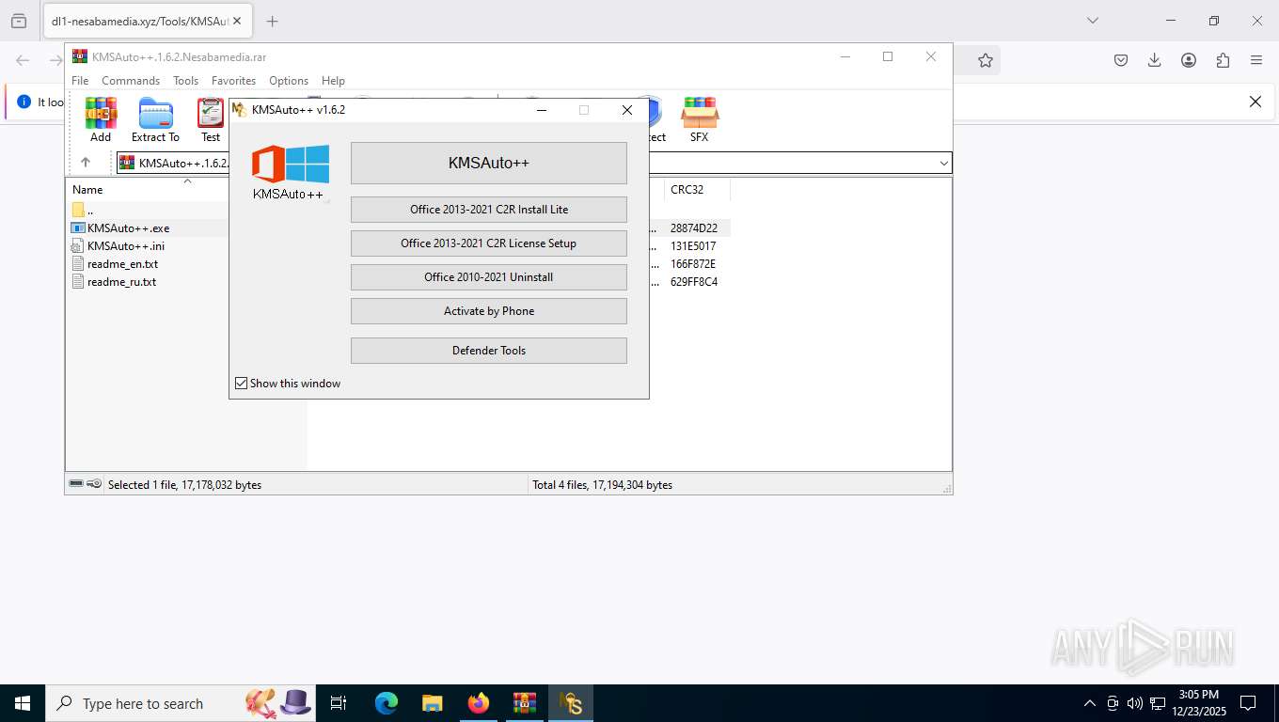1279x722 pixels.
Task: Bookmark this page with the star icon
Action: click(x=985, y=60)
